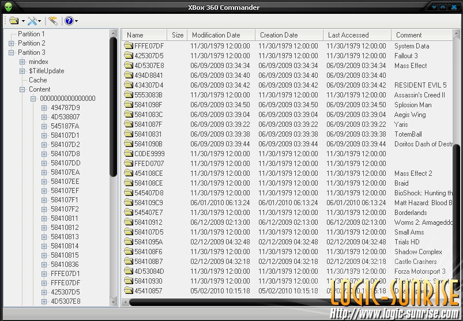Expand Partition 2 in the tree

click(11, 43)
